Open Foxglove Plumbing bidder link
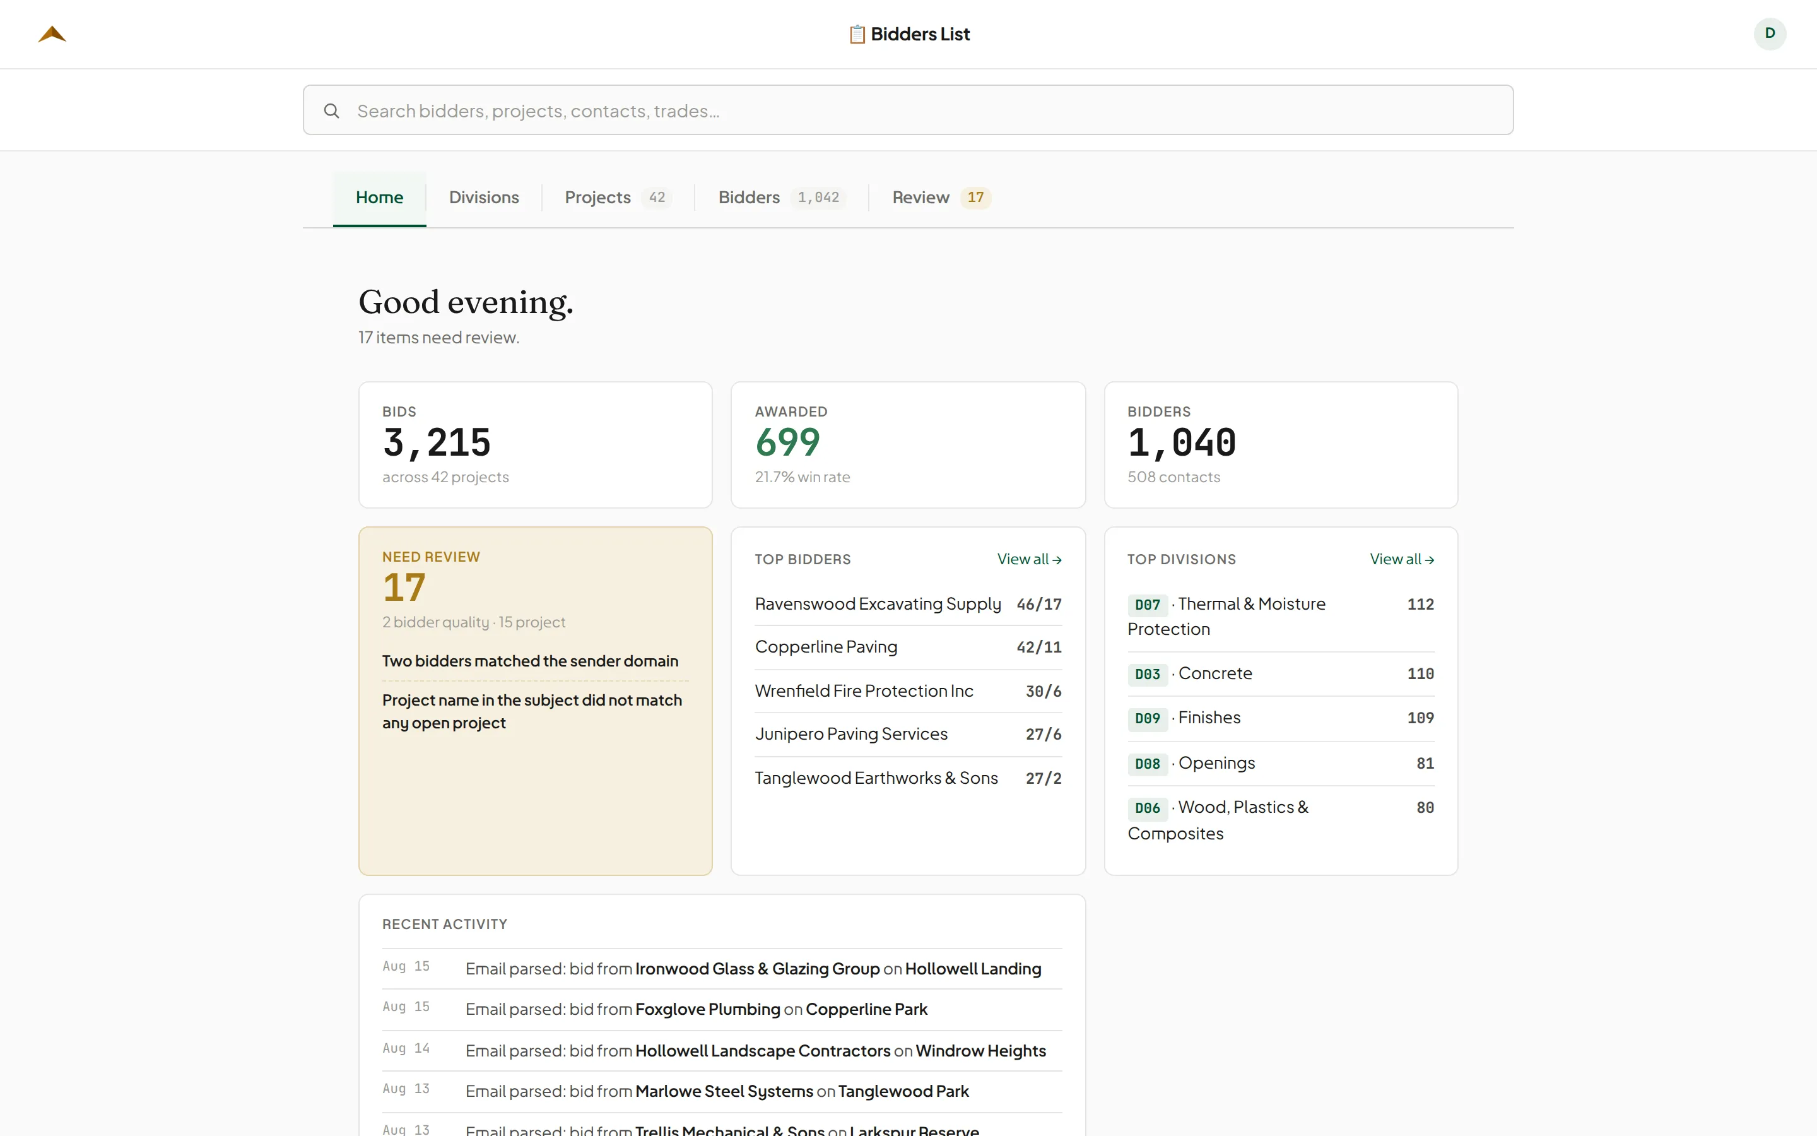The height and width of the screenshot is (1136, 1817). 707,1010
